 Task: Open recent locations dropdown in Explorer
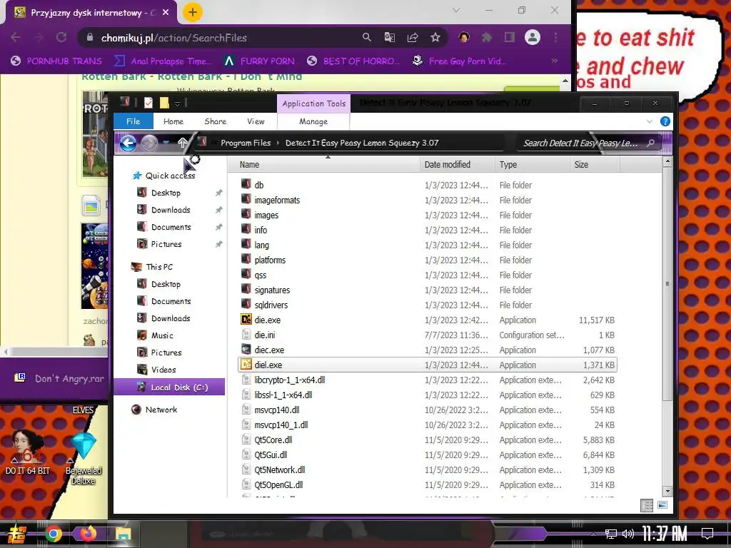(166, 143)
